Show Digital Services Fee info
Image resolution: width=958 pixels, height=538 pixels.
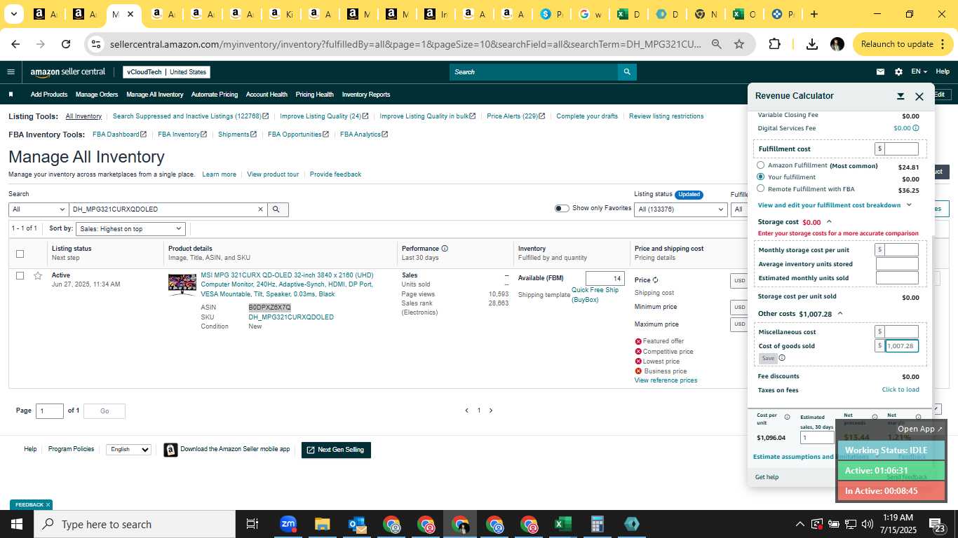[916, 128]
